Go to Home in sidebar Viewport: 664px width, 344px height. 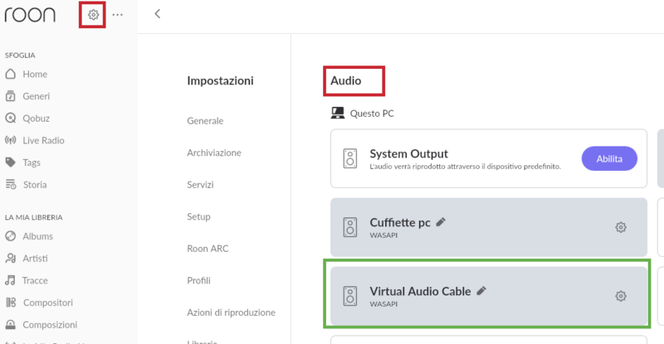(x=34, y=75)
